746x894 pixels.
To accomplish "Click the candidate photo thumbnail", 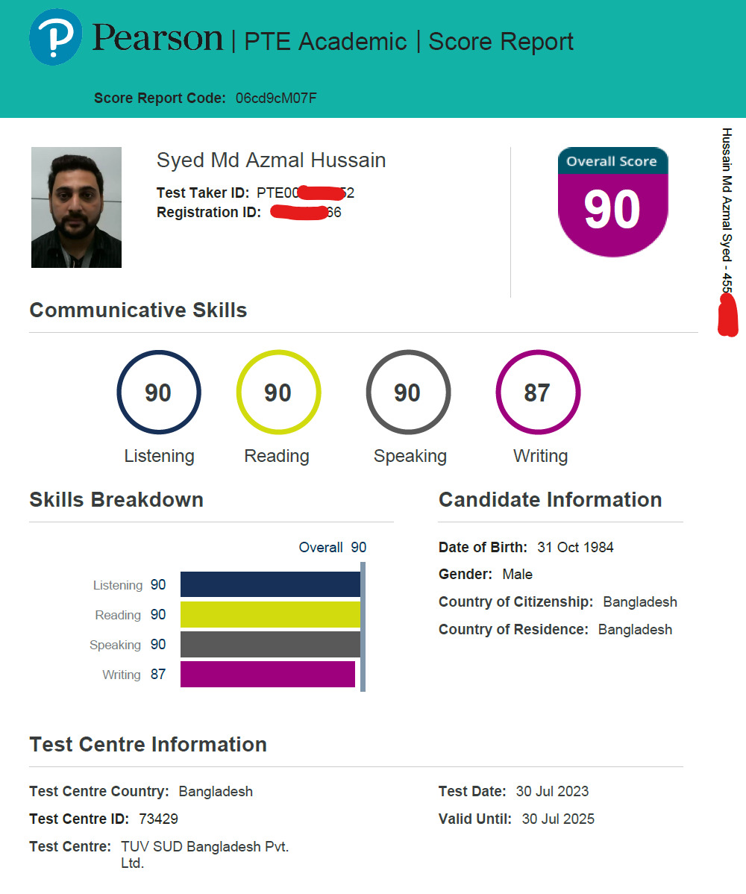I will [76, 207].
